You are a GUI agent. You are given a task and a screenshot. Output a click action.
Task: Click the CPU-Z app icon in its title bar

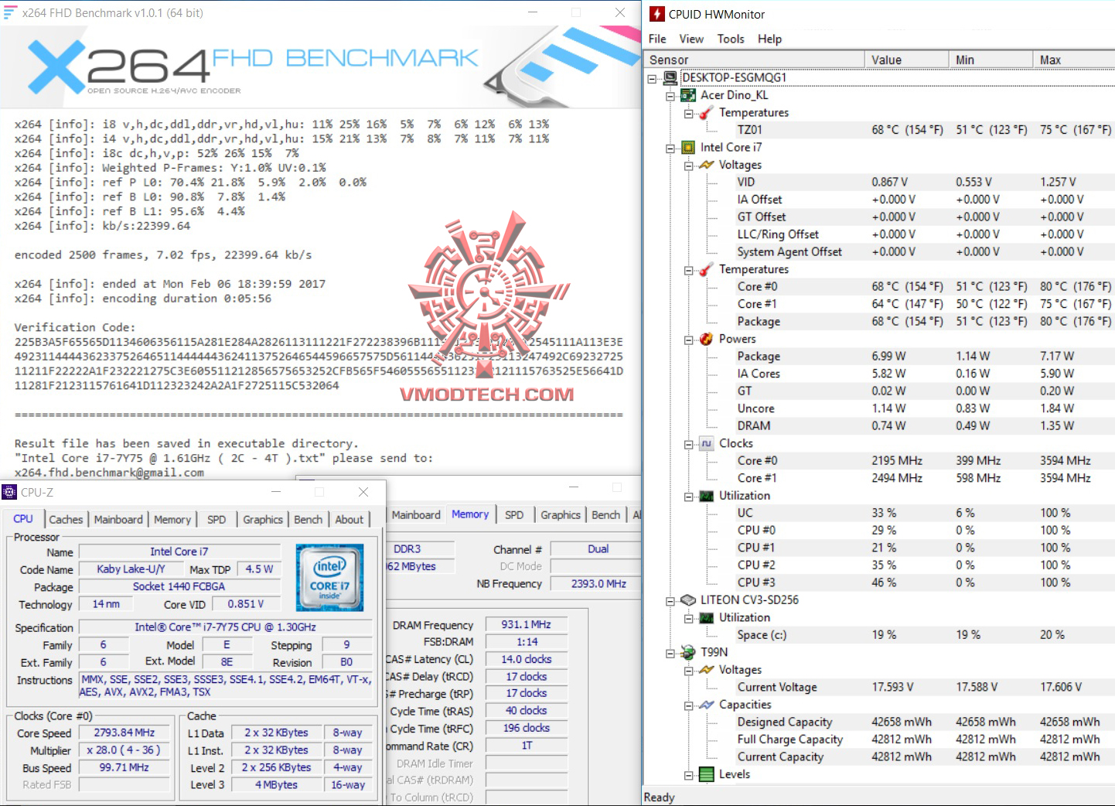pyautogui.click(x=9, y=492)
